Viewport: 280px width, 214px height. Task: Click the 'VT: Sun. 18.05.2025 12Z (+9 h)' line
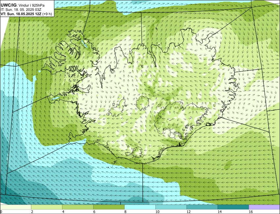coord(26,14)
